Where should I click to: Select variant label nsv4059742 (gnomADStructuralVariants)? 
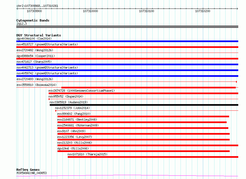point(47,73)
